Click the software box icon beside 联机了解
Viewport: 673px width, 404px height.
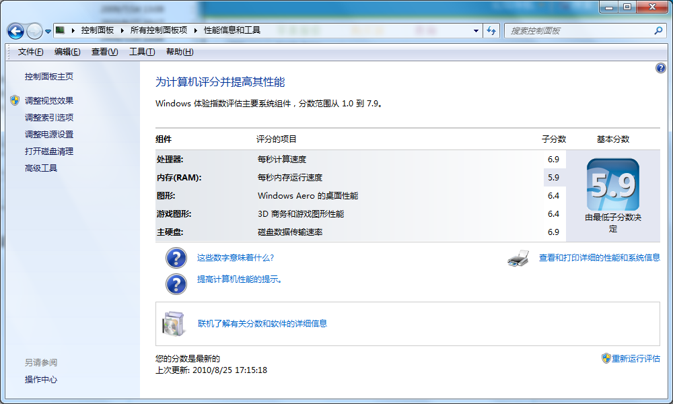[174, 324]
